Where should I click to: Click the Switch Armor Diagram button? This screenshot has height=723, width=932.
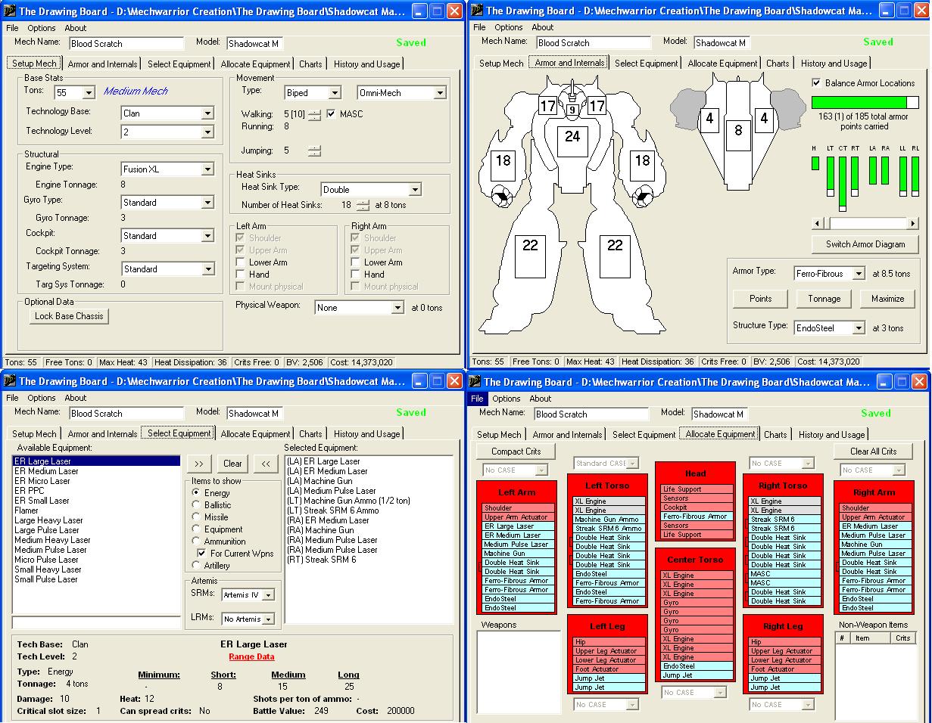pos(865,244)
